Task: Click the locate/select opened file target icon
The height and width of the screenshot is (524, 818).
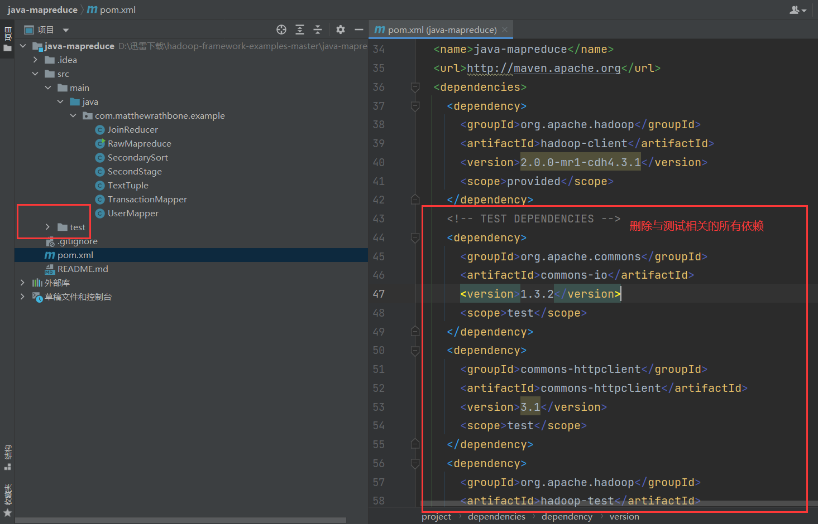Action: click(x=281, y=30)
